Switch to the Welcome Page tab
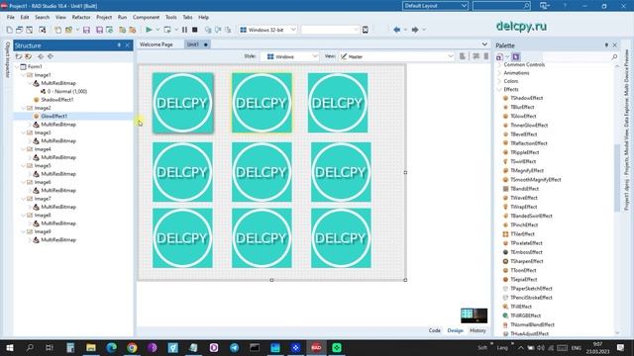Viewport: 634px width, 356px height. point(157,44)
